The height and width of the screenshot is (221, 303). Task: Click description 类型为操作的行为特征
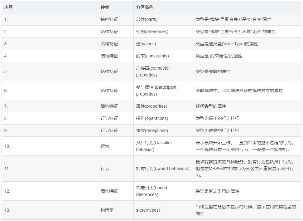coord(247,118)
